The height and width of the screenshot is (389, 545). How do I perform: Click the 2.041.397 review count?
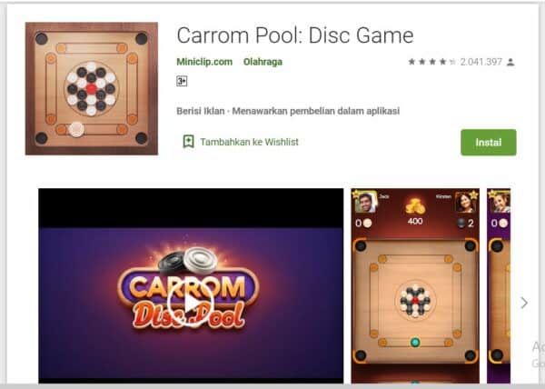coord(481,62)
